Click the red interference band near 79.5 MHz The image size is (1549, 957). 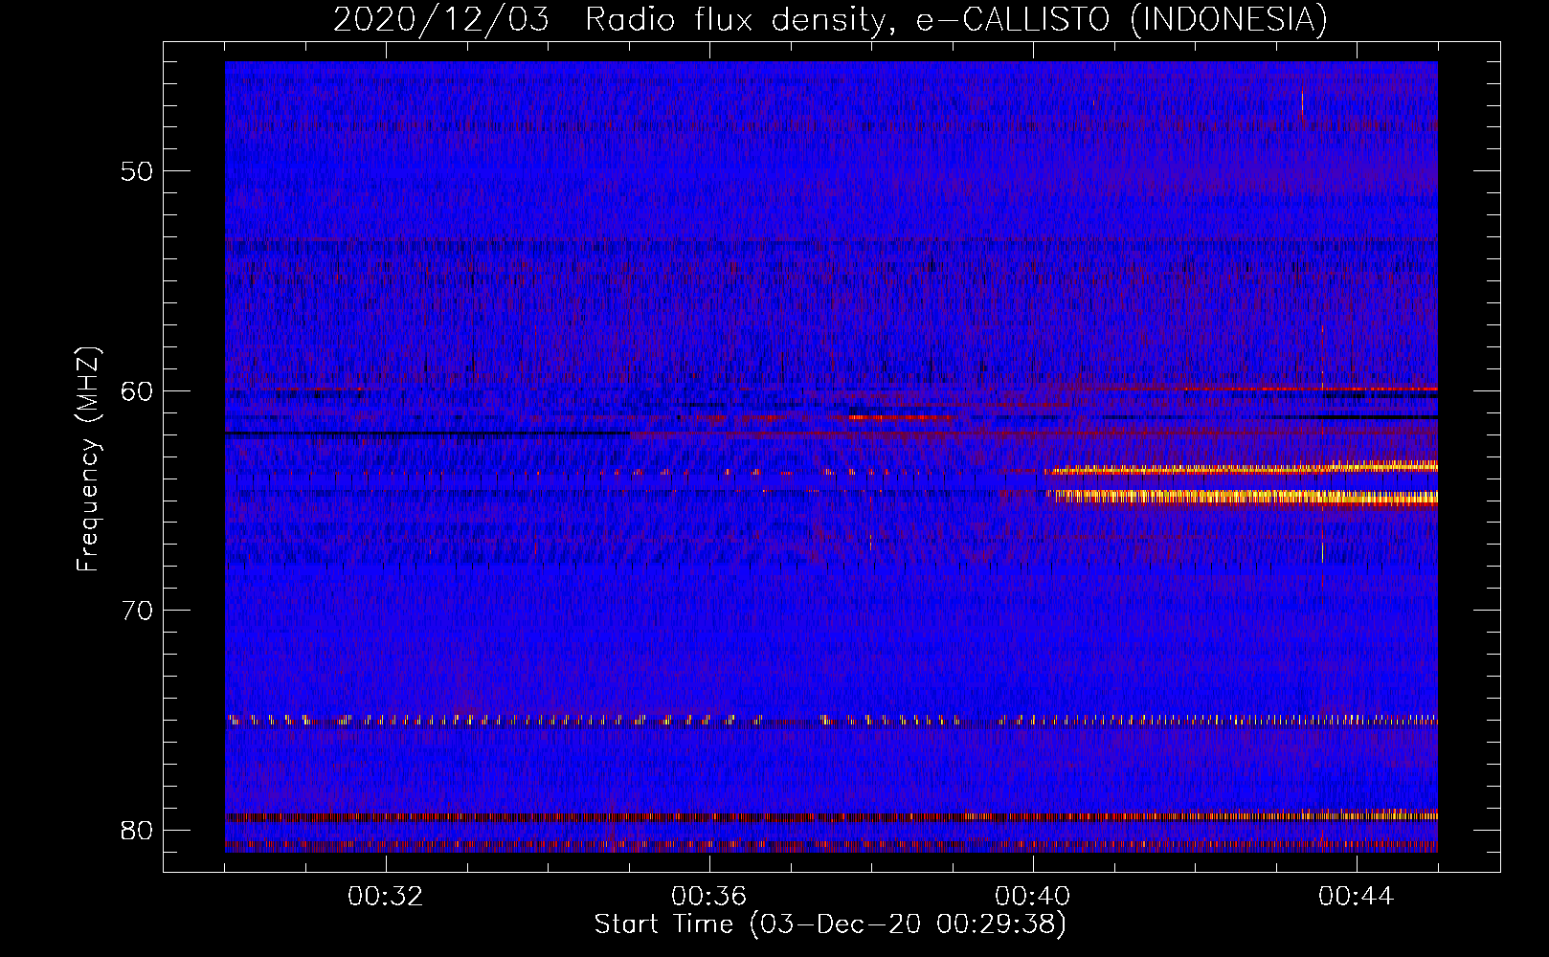pos(831,816)
